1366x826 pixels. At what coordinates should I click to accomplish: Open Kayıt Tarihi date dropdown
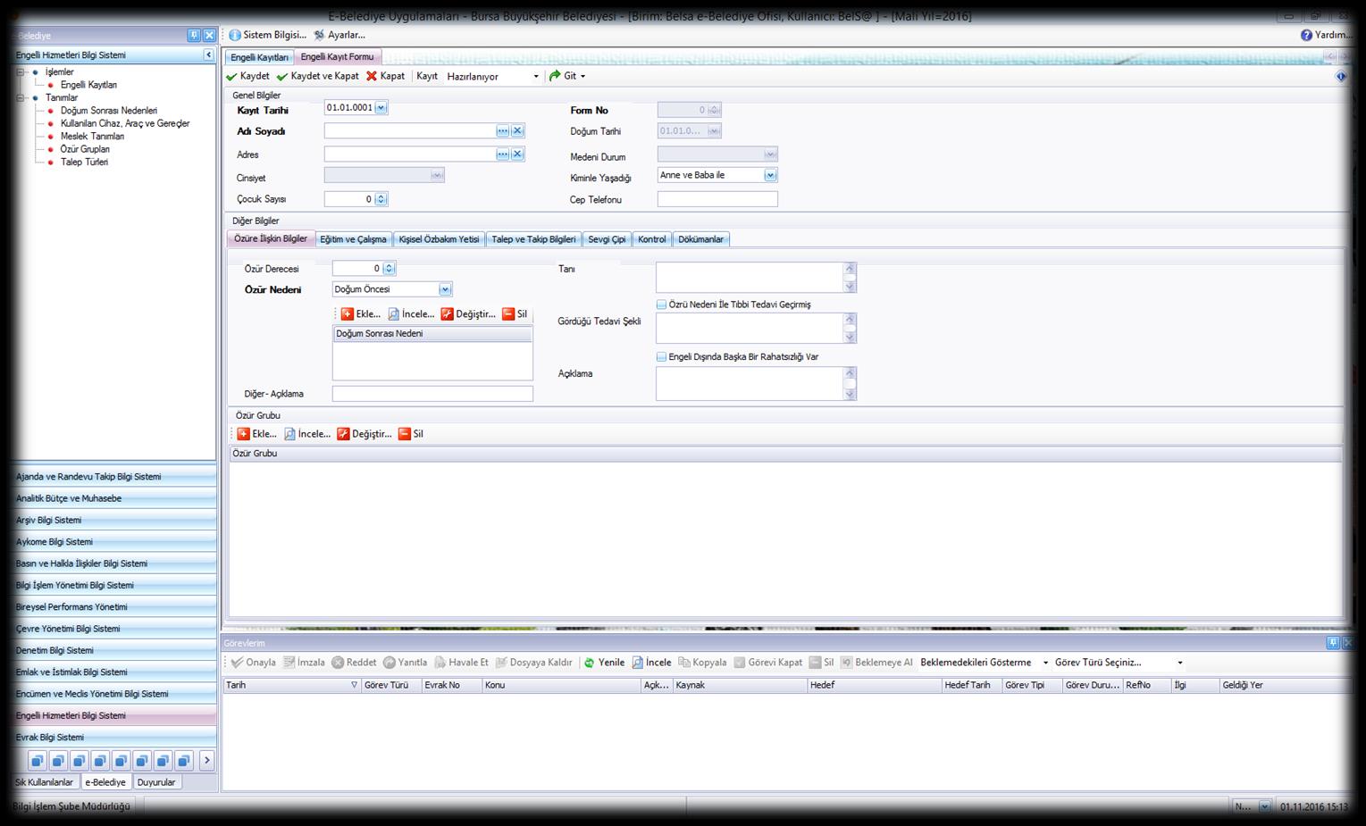coord(381,108)
